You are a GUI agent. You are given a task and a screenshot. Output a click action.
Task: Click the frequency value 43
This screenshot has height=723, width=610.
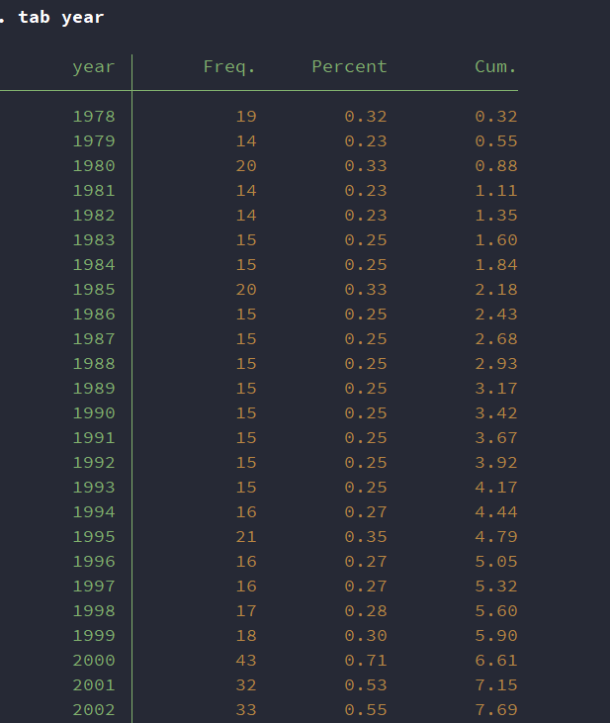(245, 661)
